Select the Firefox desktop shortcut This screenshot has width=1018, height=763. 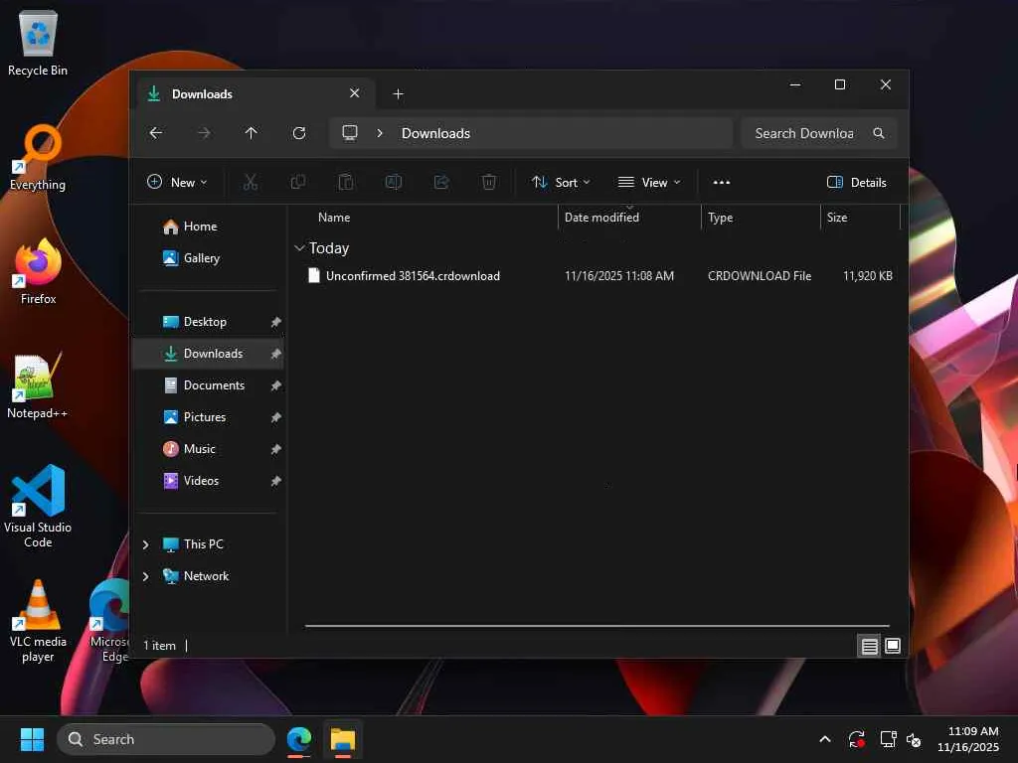[38, 271]
